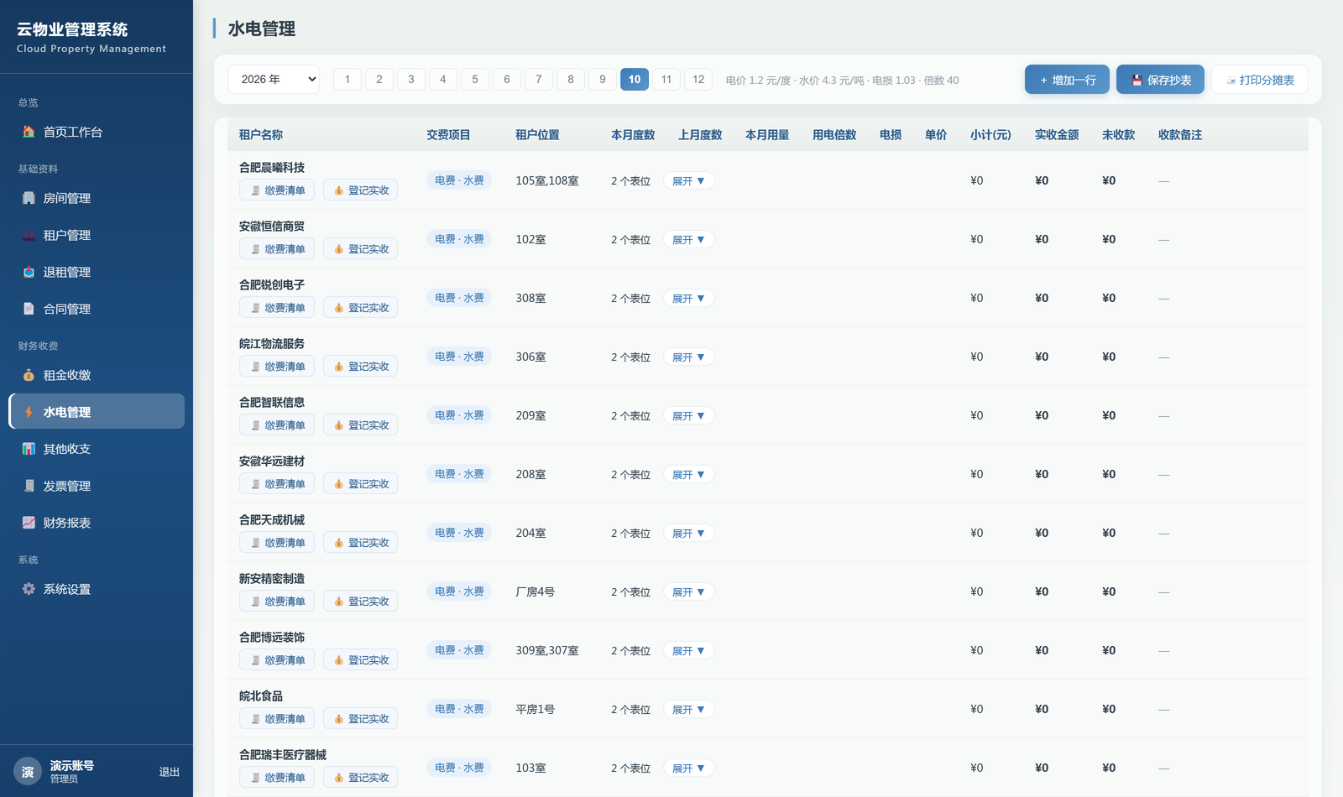Switch to month 6 tab
Image resolution: width=1343 pixels, height=797 pixels.
click(x=507, y=80)
